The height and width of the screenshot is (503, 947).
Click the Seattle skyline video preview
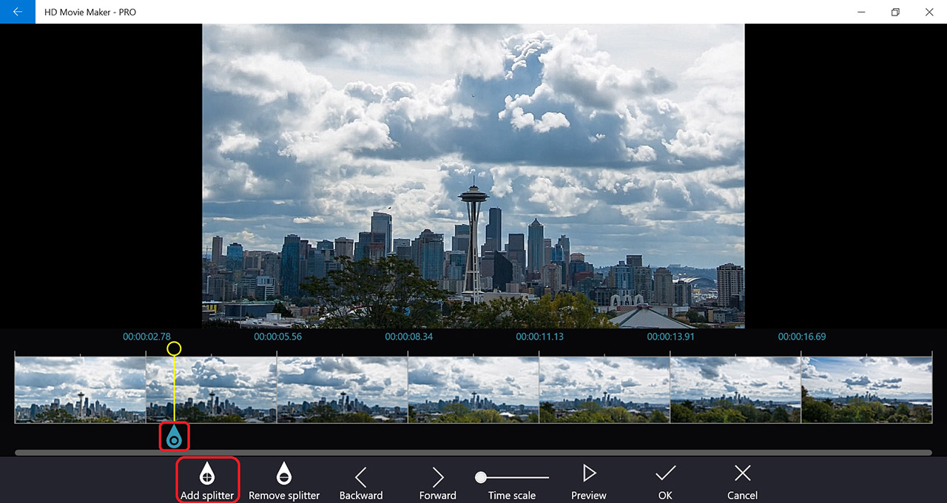tap(473, 176)
